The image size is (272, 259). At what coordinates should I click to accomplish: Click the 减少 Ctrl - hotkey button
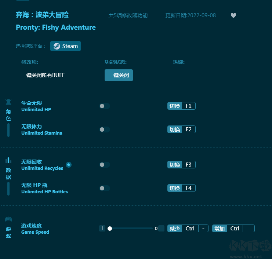coord(188,229)
